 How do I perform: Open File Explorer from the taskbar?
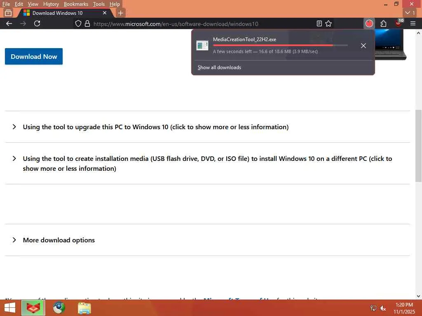[x=84, y=308]
